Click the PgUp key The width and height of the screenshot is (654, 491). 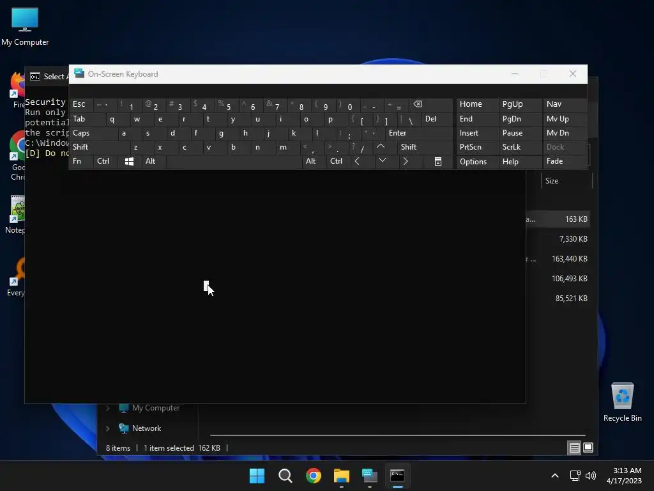[520, 104]
